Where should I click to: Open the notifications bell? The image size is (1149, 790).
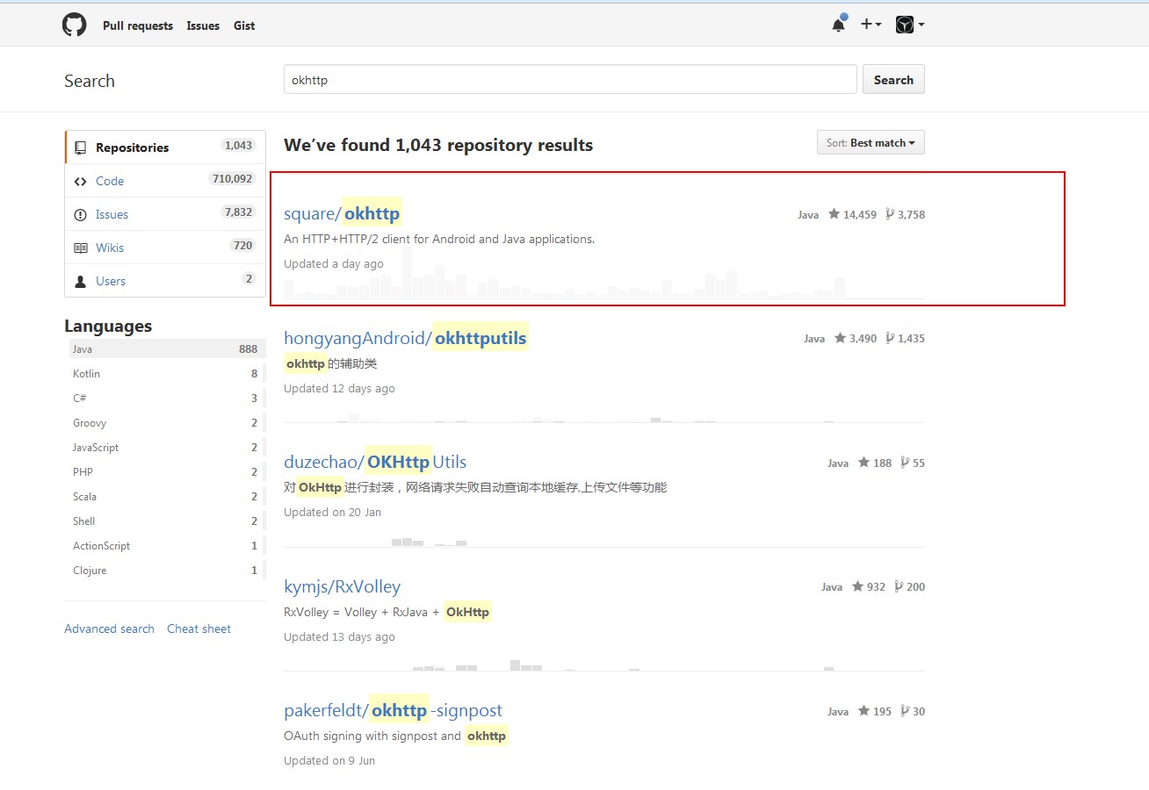[x=838, y=25]
